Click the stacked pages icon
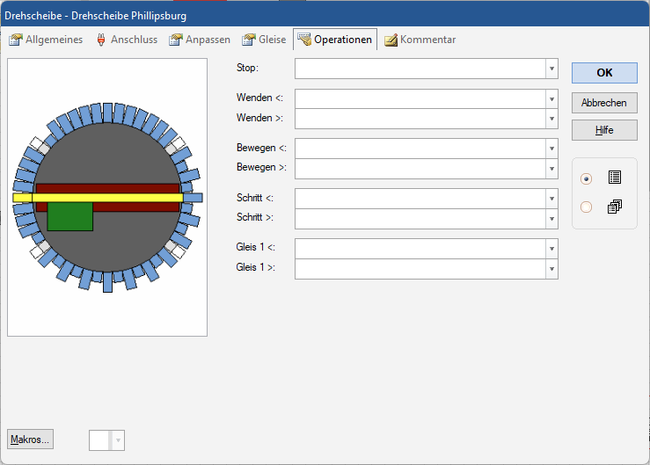Viewport: 650px width, 465px height. 615,207
